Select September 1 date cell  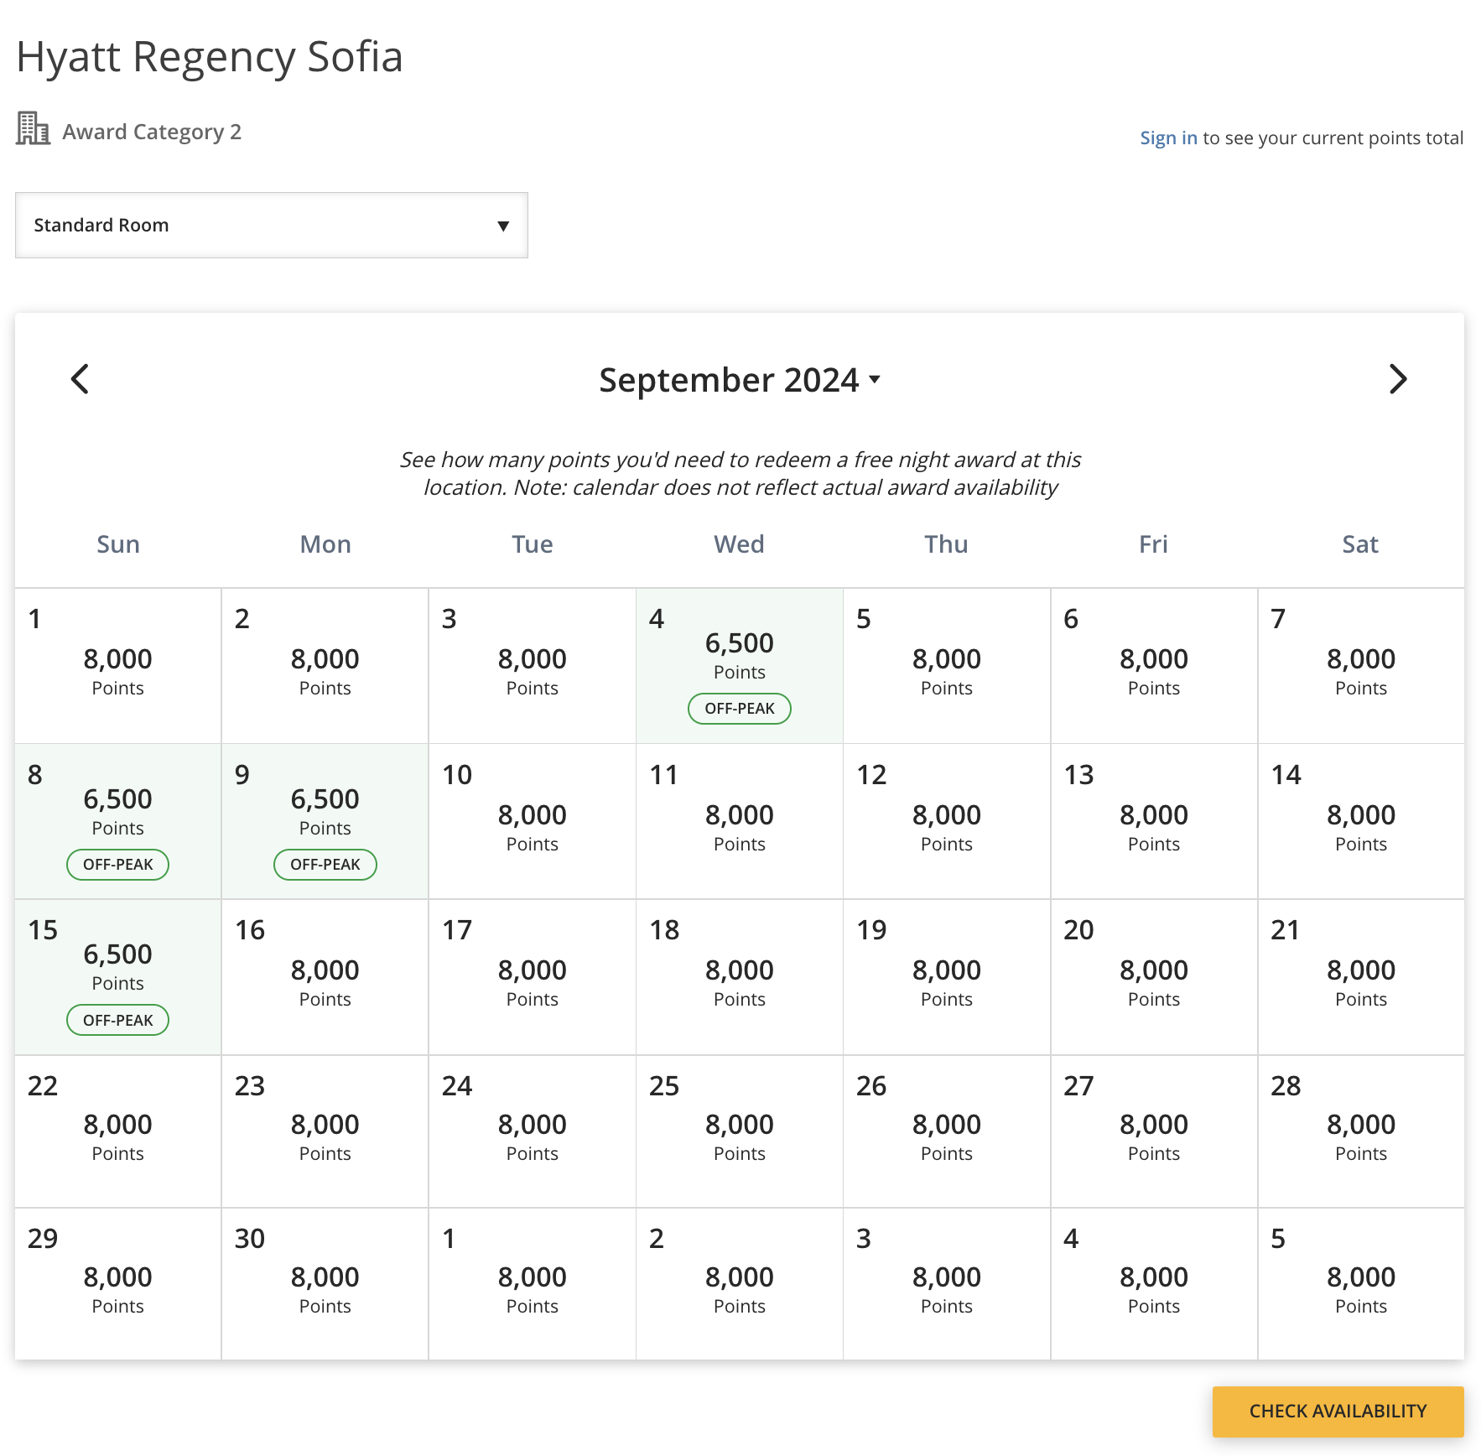(x=118, y=666)
